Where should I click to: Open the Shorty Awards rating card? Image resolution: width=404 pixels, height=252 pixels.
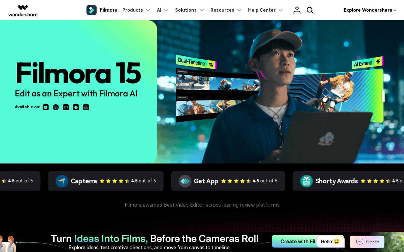tap(348, 181)
